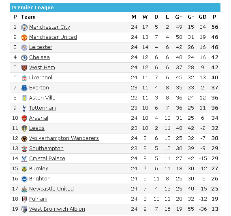Open the Leicester team link
Screen dimensions: 231x216
tap(41, 47)
